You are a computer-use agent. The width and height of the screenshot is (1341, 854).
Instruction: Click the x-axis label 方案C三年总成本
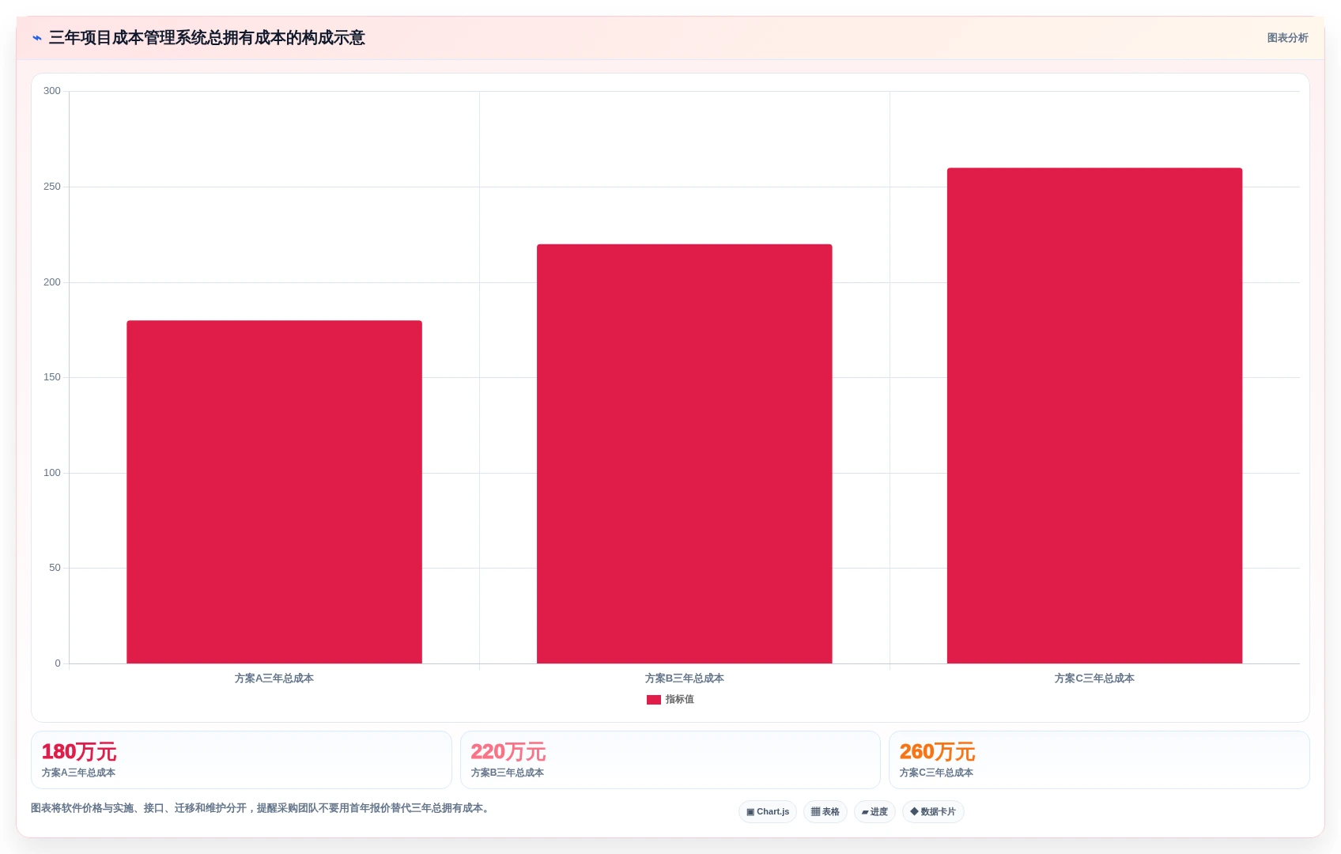(1094, 678)
